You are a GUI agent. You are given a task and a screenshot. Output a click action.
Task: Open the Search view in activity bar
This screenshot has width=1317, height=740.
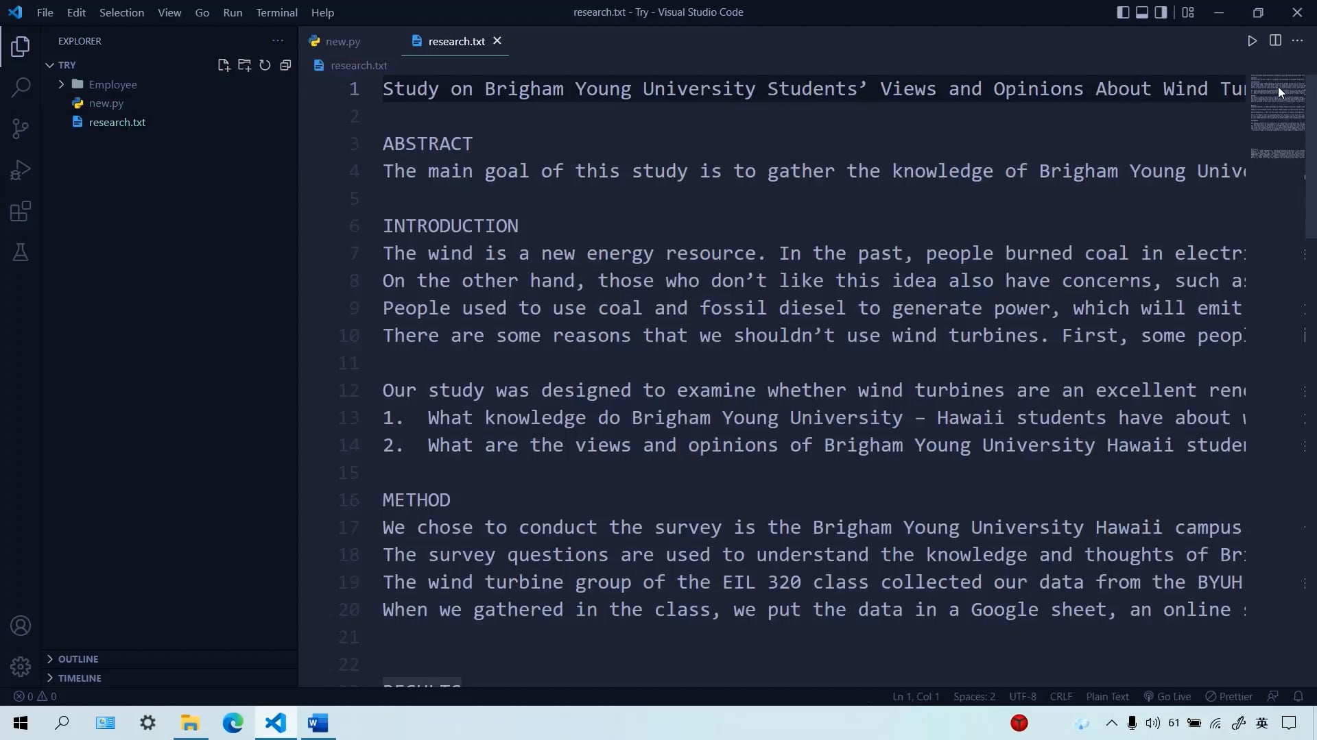pos(21,88)
